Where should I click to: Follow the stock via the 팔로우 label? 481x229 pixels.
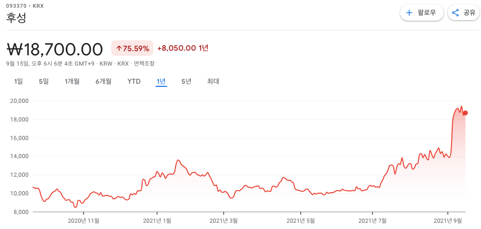427,12
